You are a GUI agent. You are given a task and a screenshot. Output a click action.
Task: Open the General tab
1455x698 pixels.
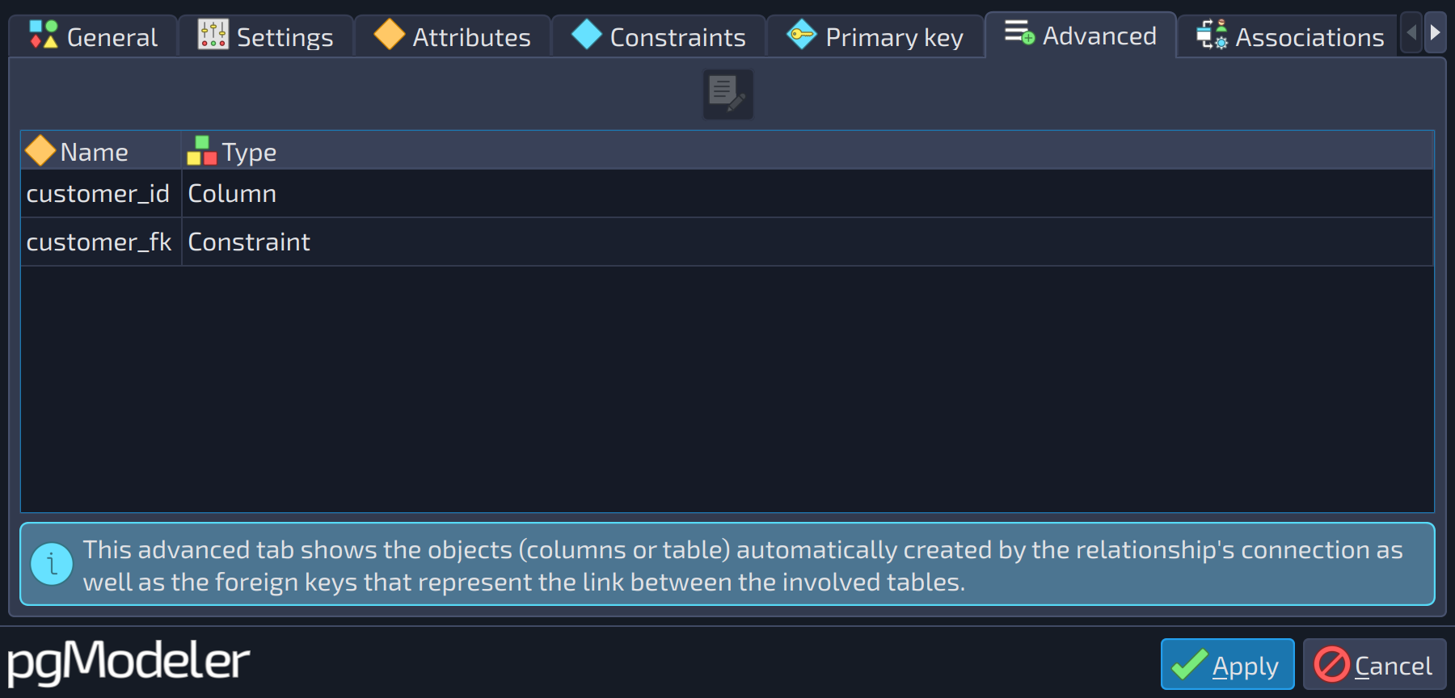tap(93, 36)
